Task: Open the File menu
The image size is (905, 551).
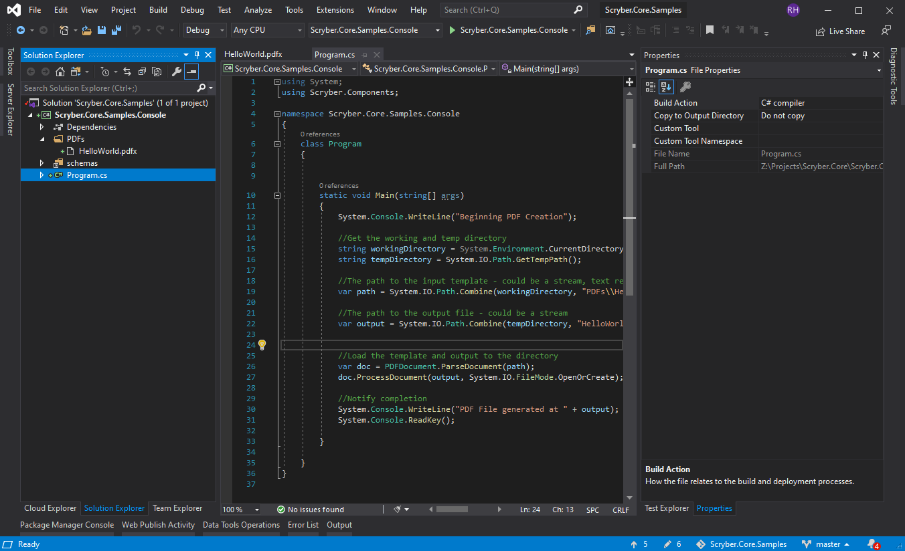Action: pos(35,10)
